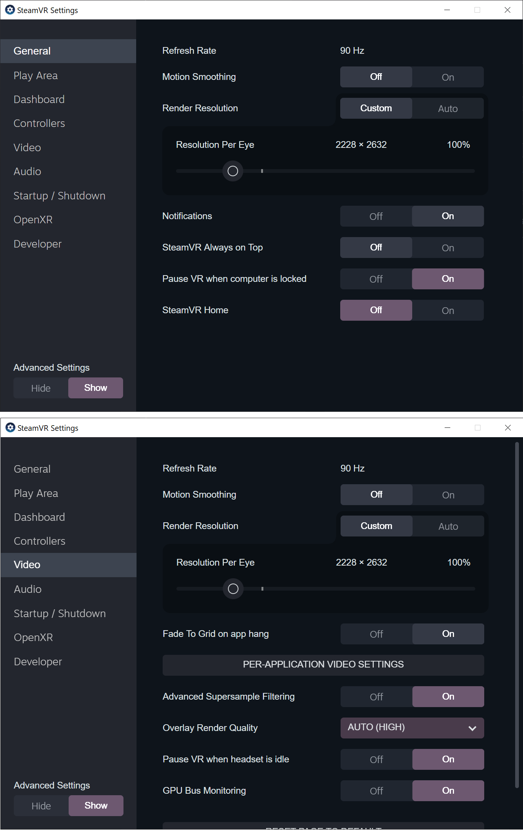Close the bottom SteamVR Settings window

click(508, 427)
